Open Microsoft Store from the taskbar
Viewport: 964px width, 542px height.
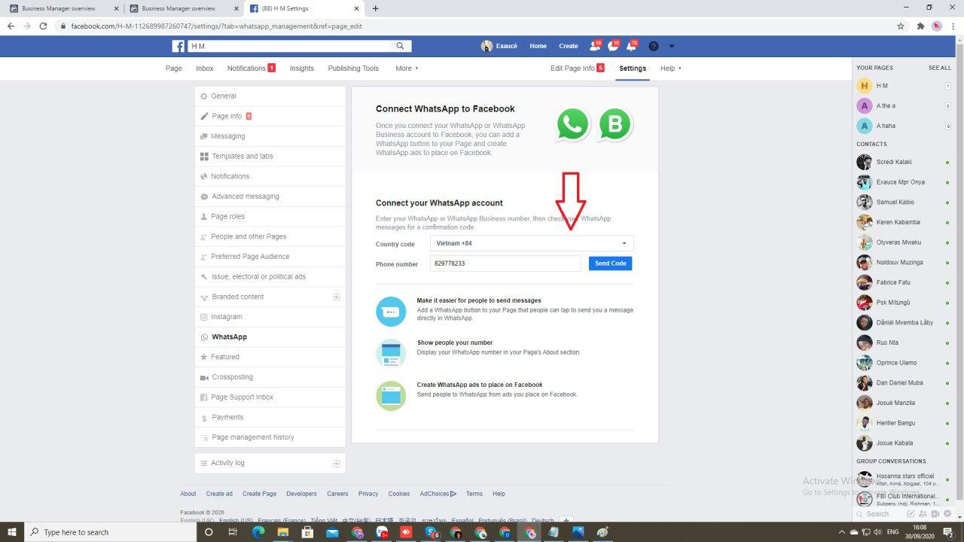point(307,532)
